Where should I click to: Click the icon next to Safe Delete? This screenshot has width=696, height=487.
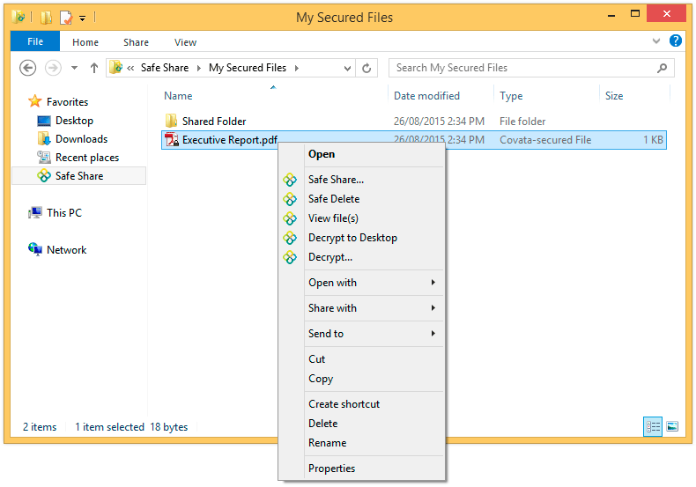pyautogui.click(x=290, y=199)
